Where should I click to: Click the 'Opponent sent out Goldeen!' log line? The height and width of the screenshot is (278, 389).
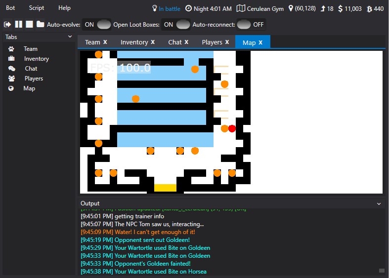pos(135,240)
